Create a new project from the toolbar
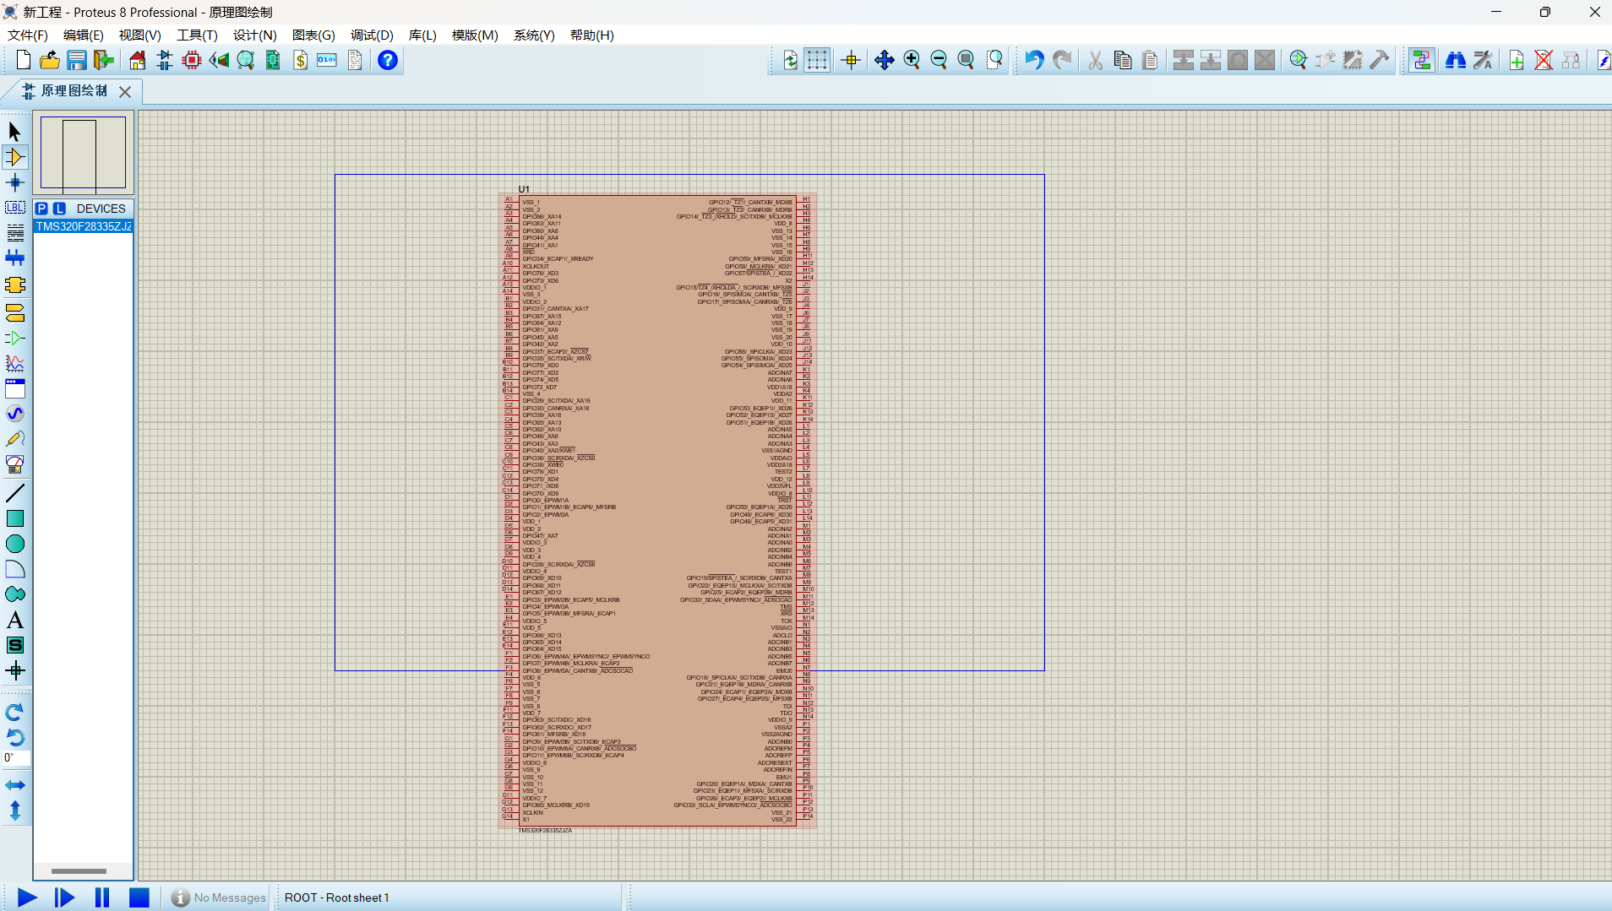The height and width of the screenshot is (911, 1612). coord(24,60)
